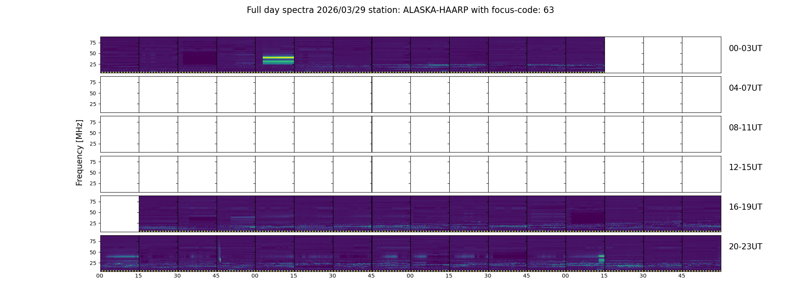Click the green horizontal streak in the first 20-23UT panel
This screenshot has width=801, height=305.
pos(122,257)
